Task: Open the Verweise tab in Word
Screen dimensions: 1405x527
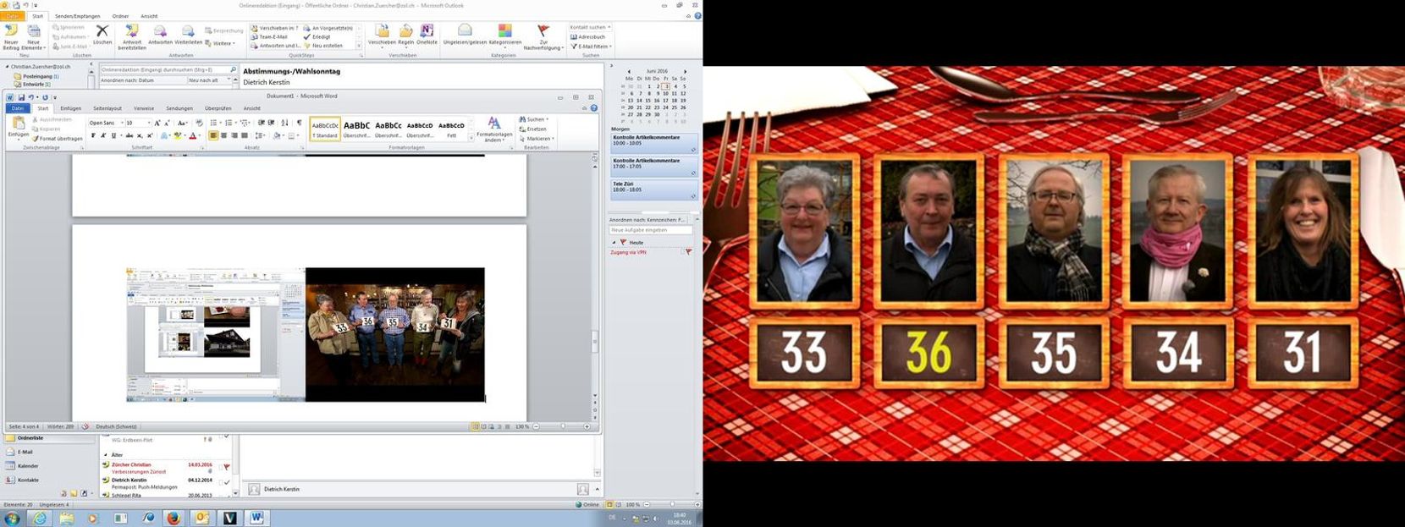Action: (144, 108)
